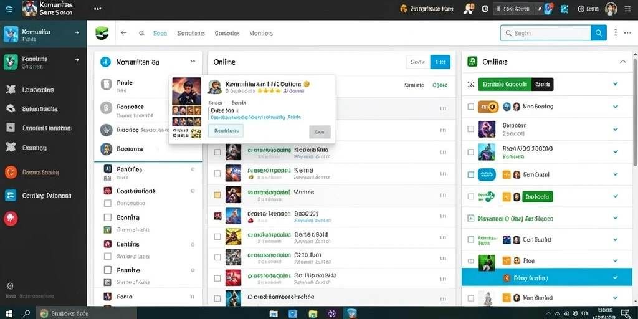Go back using the left arrow
638x319 pixels.
[x=124, y=33]
